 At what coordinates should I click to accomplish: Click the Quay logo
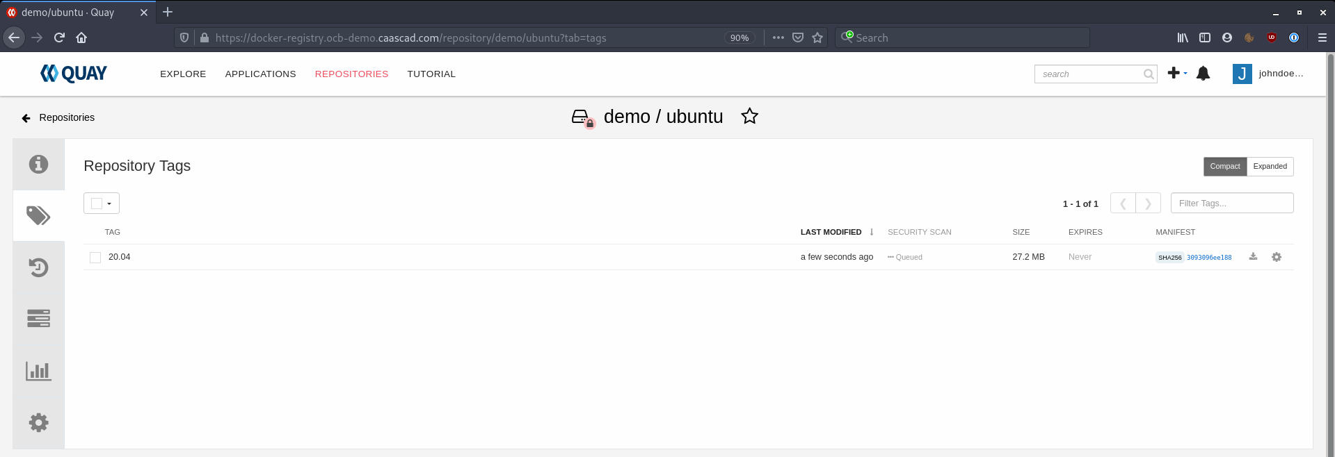(x=74, y=74)
